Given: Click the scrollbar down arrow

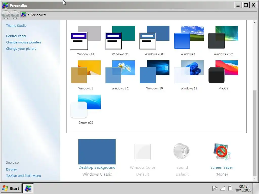Looking at the screenshot, I should pyautogui.click(x=255, y=178).
